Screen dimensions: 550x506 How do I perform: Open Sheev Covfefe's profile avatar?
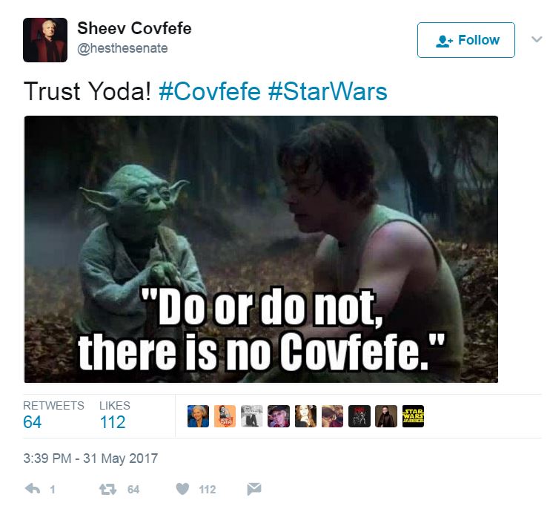[45, 39]
